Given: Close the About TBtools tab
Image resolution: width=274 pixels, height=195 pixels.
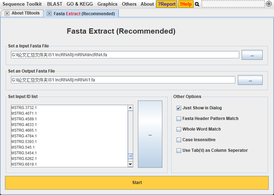Looking at the screenshot, I should pos(7,13).
